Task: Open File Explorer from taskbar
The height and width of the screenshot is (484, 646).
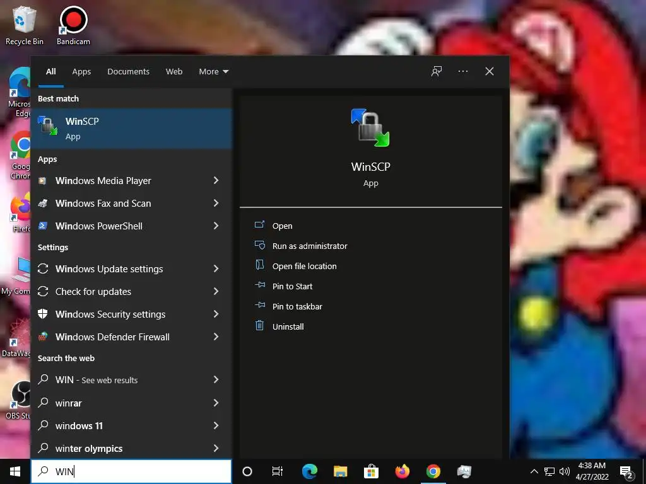Action: (x=340, y=471)
